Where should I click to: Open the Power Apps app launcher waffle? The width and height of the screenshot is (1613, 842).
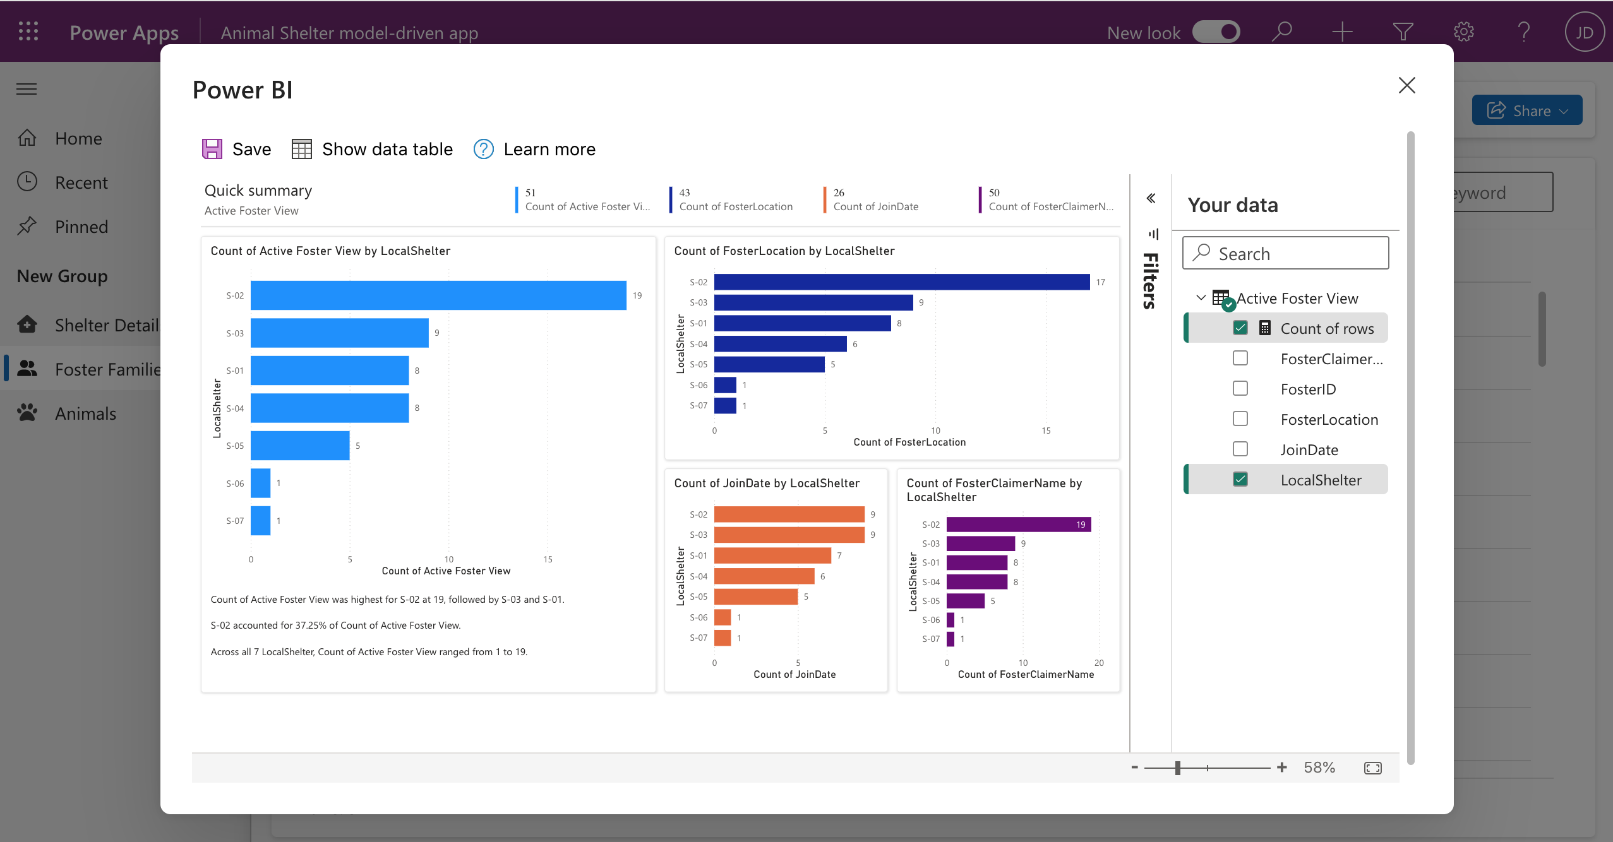(28, 32)
